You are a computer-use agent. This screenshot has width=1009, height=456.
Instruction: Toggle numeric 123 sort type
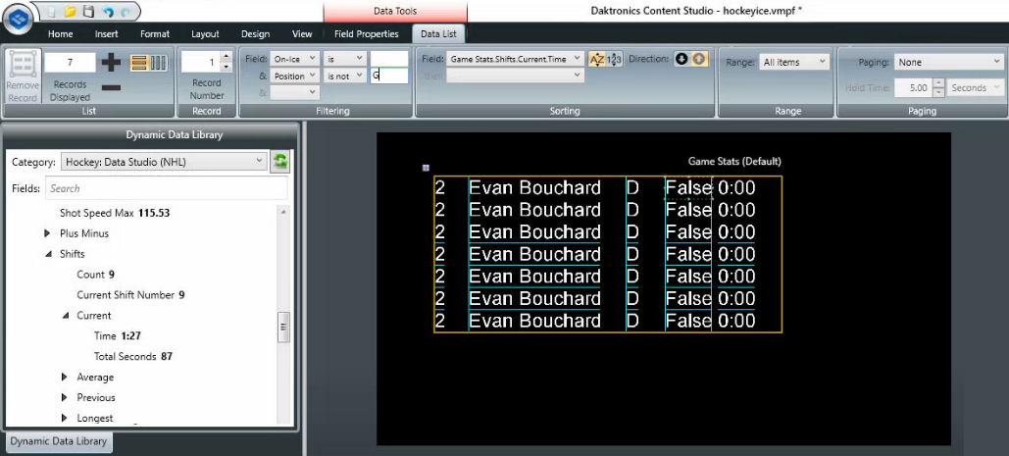pos(615,60)
